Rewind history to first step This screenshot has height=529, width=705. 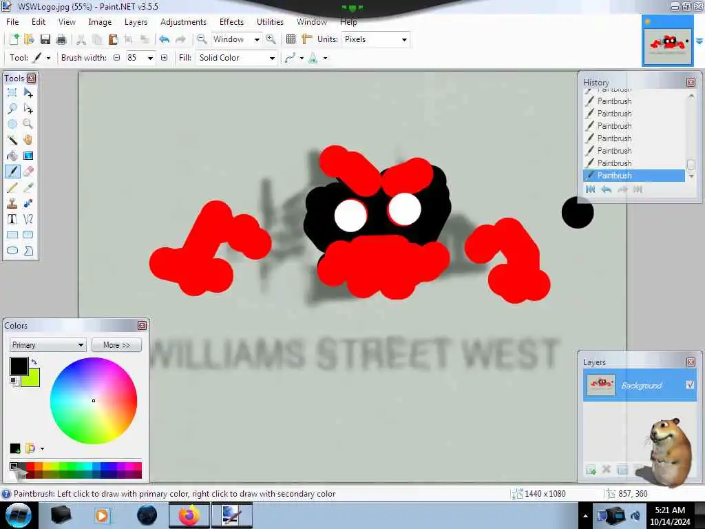(x=590, y=189)
